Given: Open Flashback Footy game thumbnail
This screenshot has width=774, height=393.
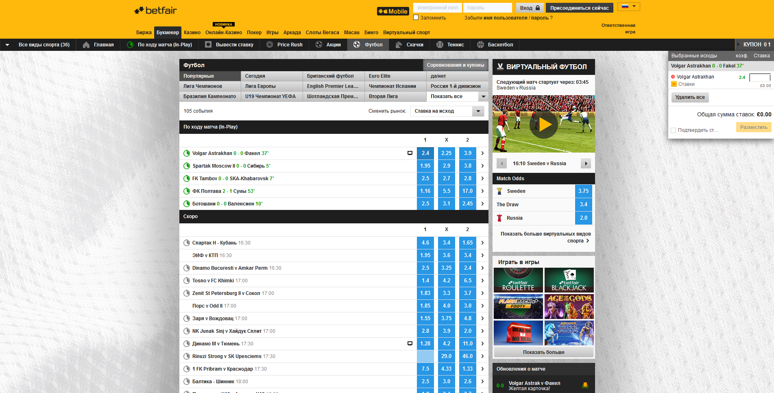Looking at the screenshot, I should [x=518, y=306].
